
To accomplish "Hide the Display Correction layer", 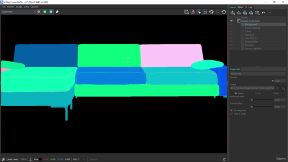I will click(x=231, y=21).
